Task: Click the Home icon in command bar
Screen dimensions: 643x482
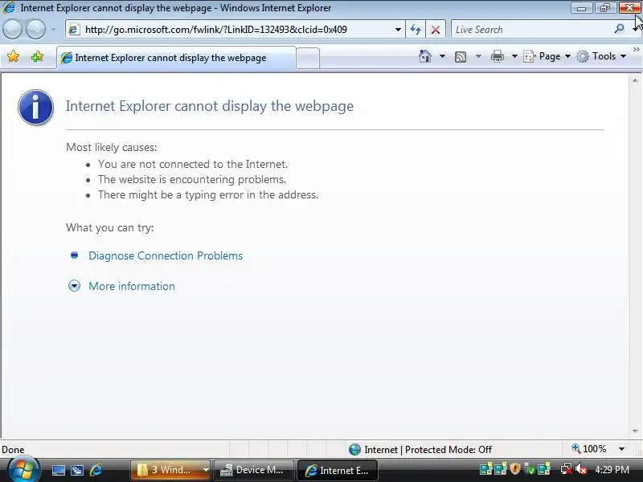Action: [x=425, y=56]
